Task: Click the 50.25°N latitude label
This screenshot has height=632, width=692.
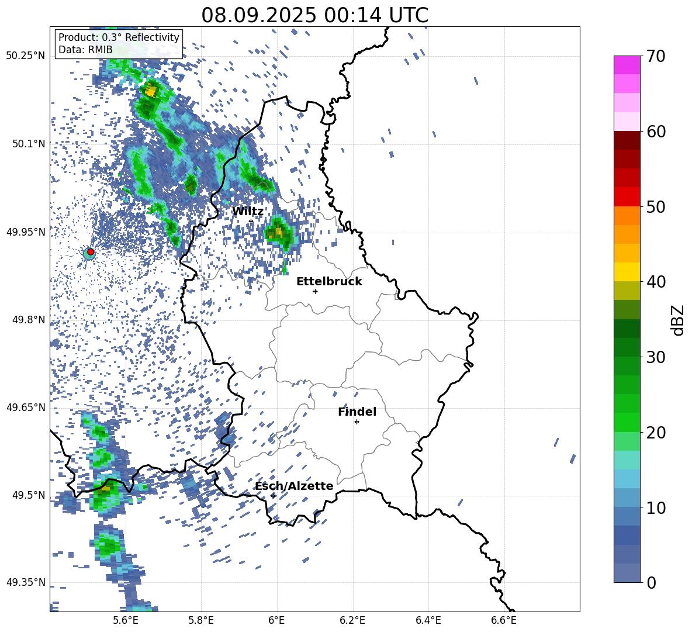Action: tap(26, 56)
